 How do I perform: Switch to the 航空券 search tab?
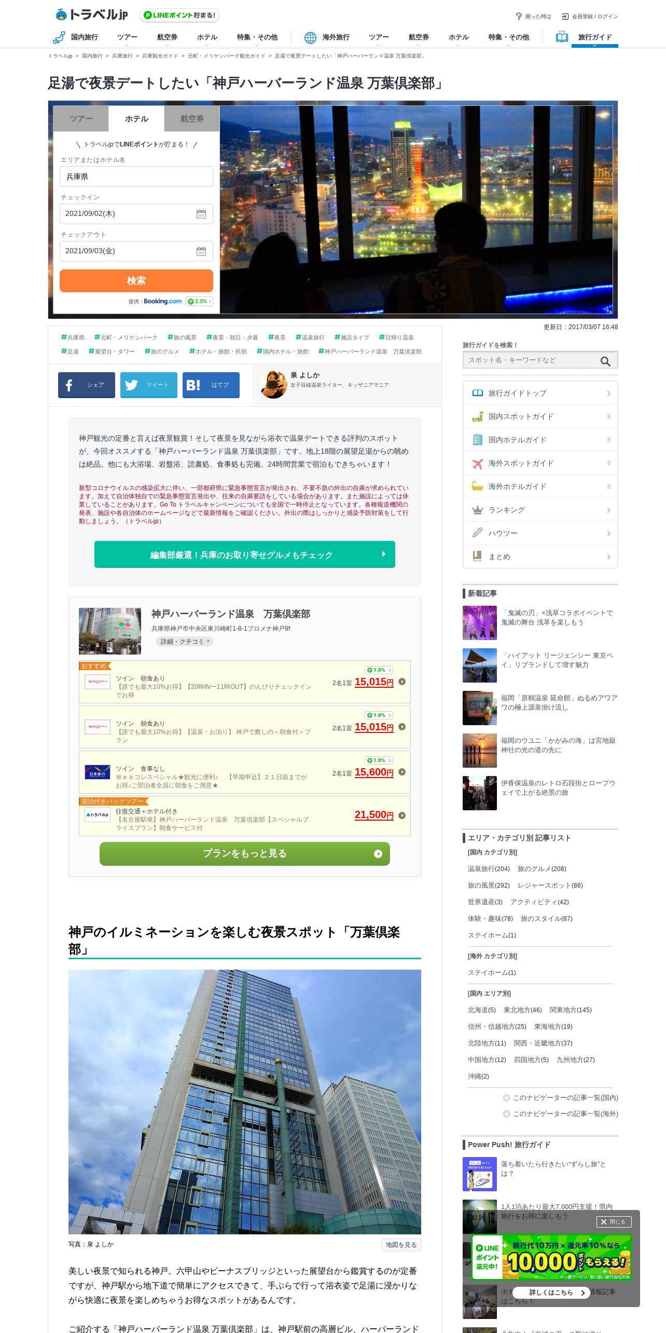[192, 119]
